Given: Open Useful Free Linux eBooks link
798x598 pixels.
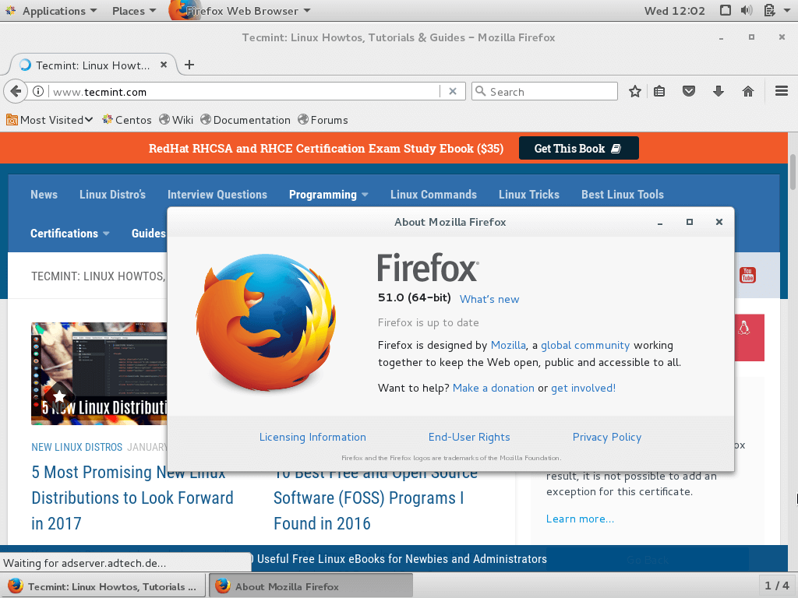Looking at the screenshot, I should [x=401, y=559].
